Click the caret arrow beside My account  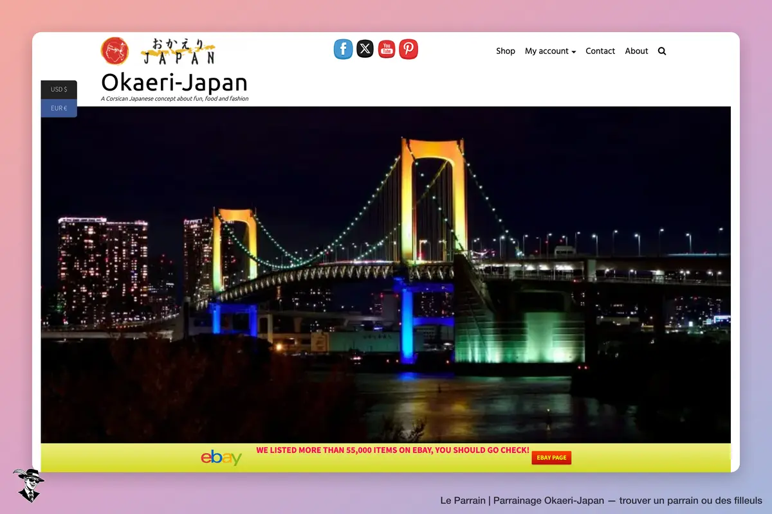click(x=573, y=51)
